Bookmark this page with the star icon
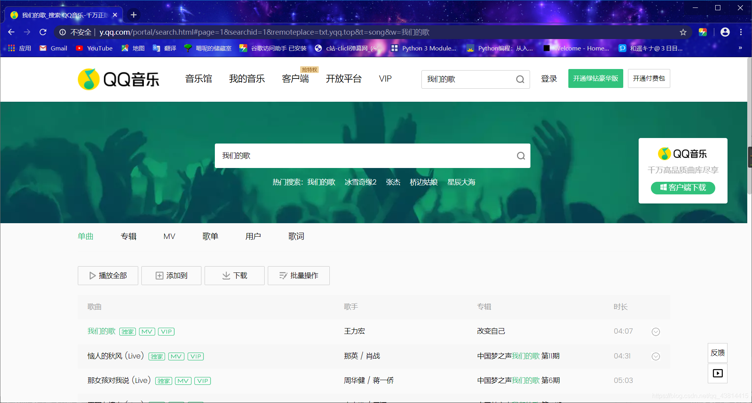This screenshot has width=752, height=403. click(683, 32)
